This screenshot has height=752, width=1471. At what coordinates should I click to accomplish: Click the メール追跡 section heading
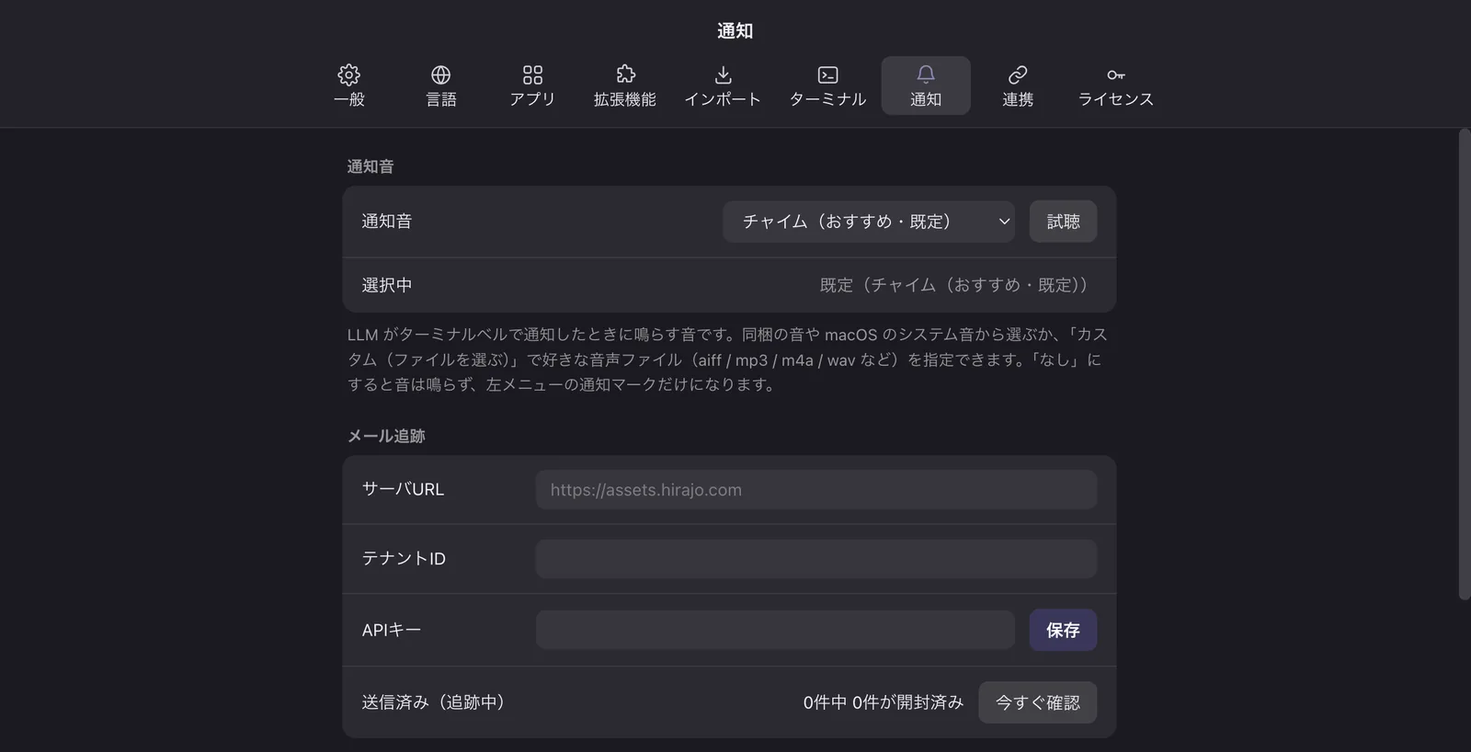tap(386, 436)
